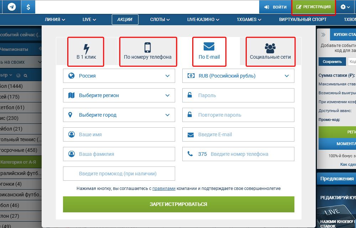The width and height of the screenshot is (356, 228).
Task: Click the ВОЙТИ login button
Action: click(275, 7)
